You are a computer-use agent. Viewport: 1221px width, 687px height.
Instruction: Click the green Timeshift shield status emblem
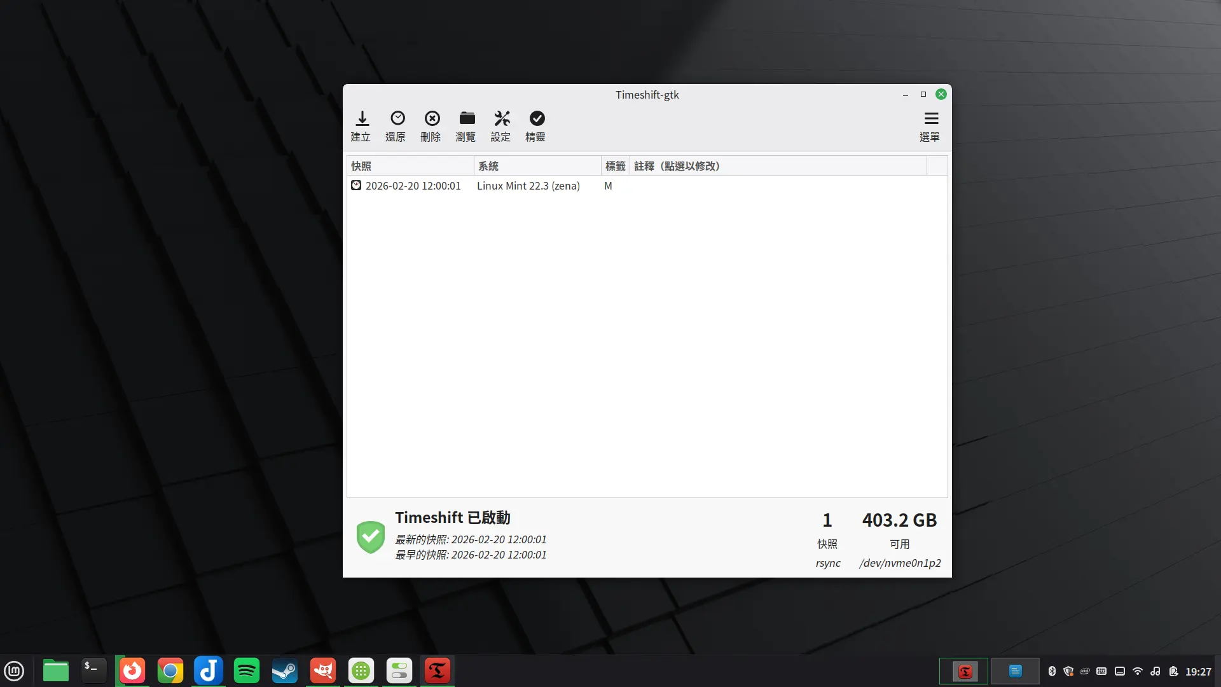click(x=371, y=538)
